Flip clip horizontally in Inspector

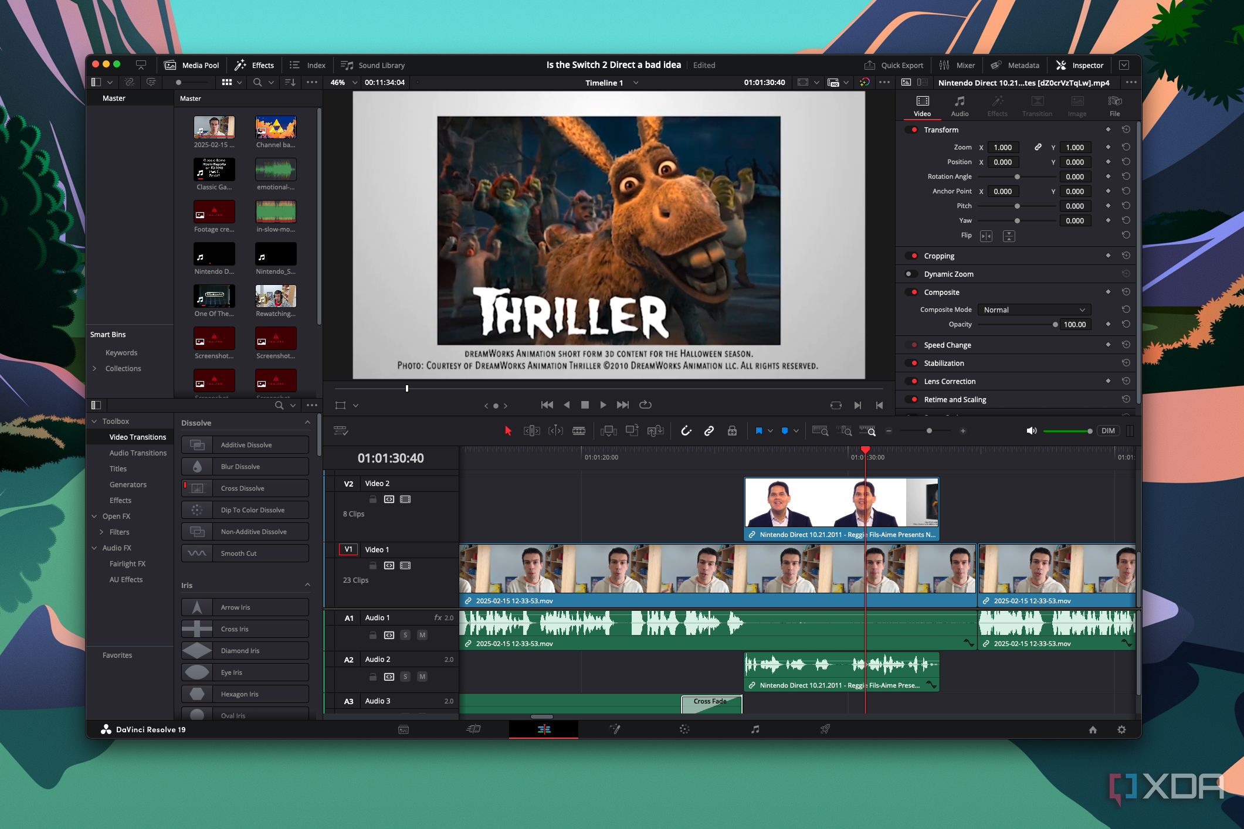(x=986, y=236)
